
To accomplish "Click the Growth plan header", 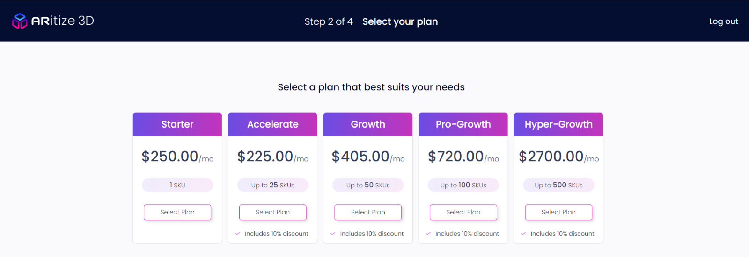I will tap(368, 124).
